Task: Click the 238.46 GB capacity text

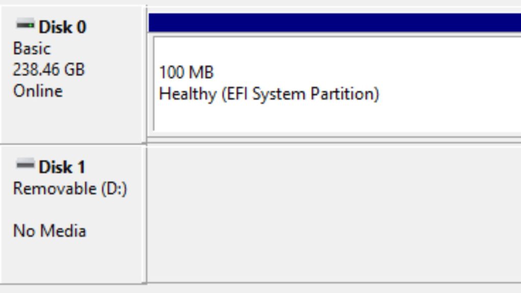Action: coord(48,70)
